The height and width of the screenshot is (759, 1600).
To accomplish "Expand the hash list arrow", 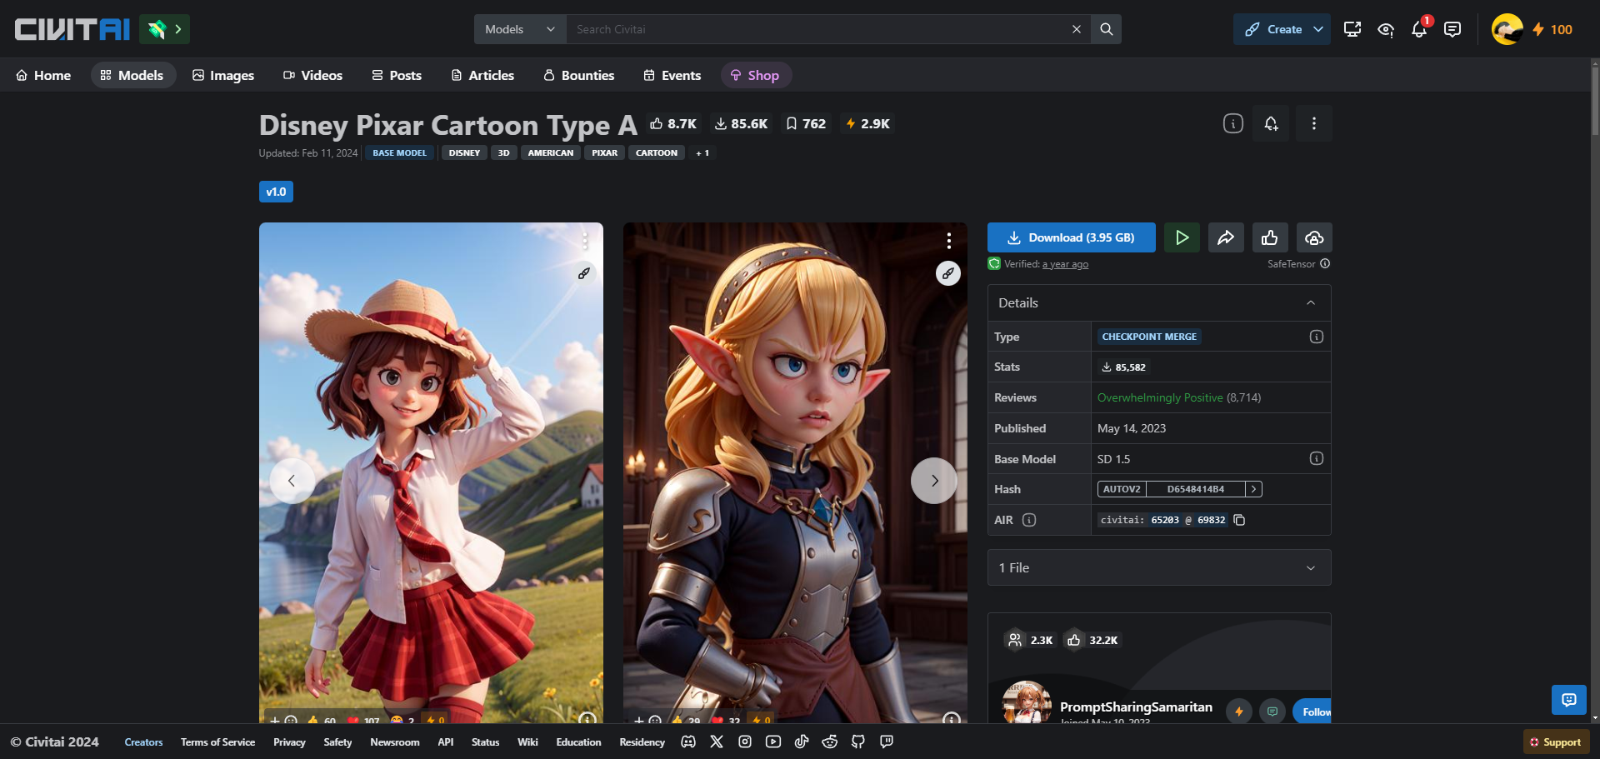I will [x=1253, y=489].
